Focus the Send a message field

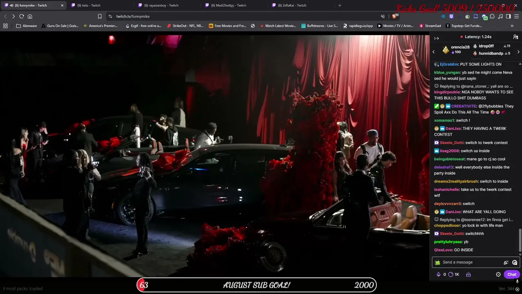475,262
